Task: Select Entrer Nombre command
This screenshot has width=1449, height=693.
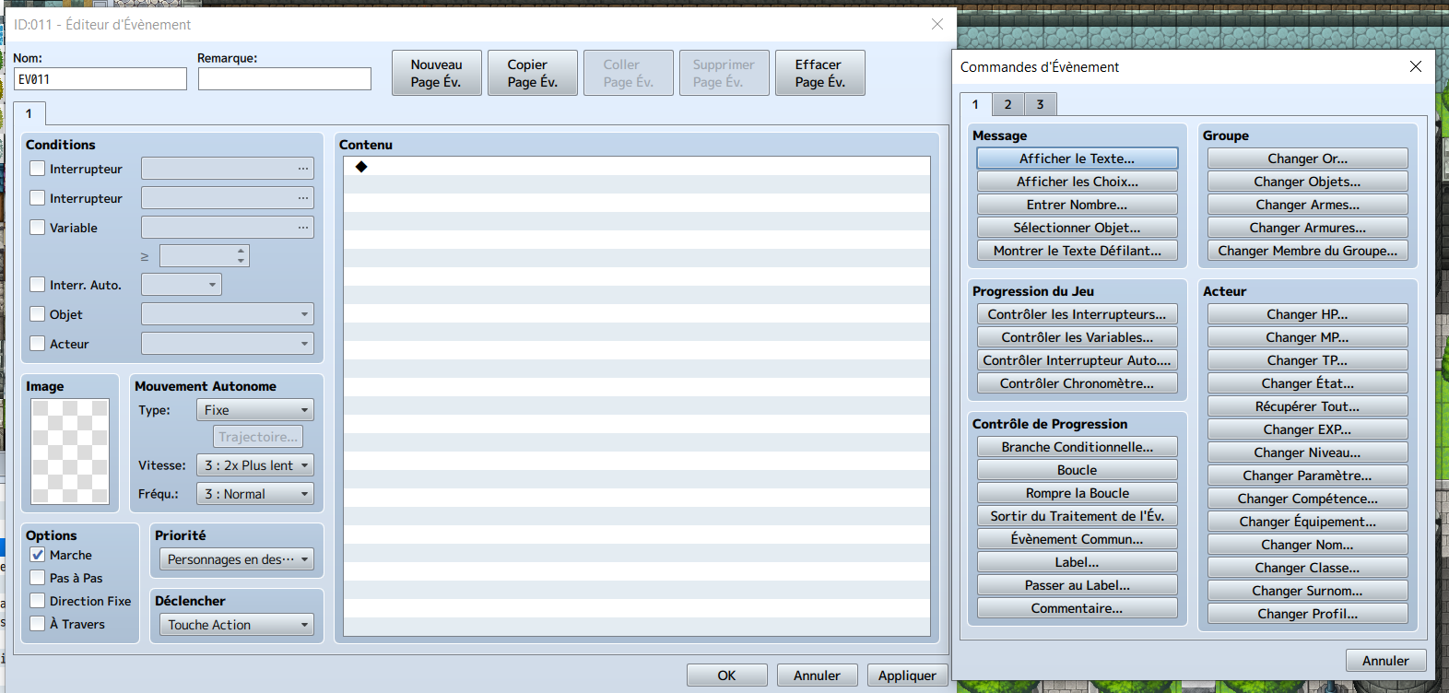Action: pyautogui.click(x=1078, y=205)
